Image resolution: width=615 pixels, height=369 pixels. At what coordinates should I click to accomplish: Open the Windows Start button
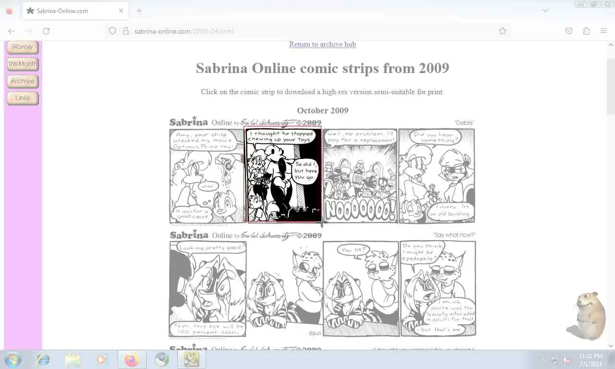pyautogui.click(x=13, y=359)
